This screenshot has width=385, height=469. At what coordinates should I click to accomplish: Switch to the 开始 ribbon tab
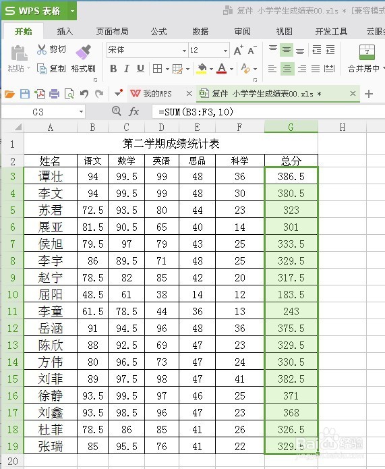click(x=24, y=32)
